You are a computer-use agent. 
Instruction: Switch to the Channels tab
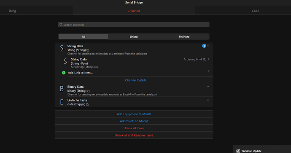(134, 11)
